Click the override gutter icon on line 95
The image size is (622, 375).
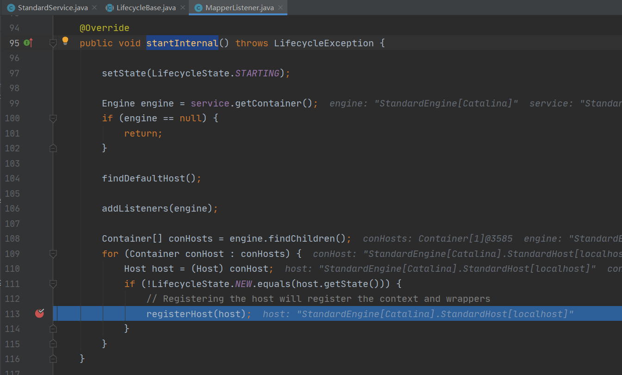coord(28,43)
